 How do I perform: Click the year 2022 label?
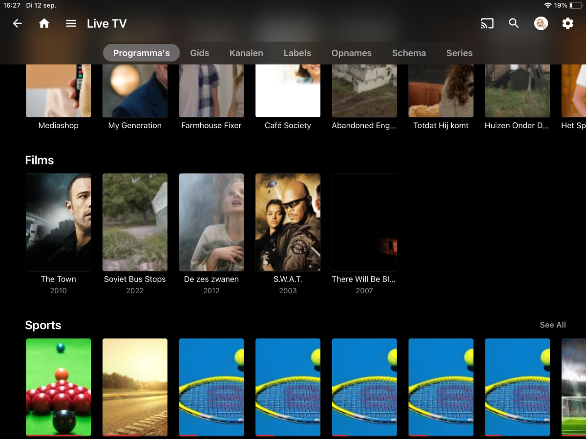135,291
